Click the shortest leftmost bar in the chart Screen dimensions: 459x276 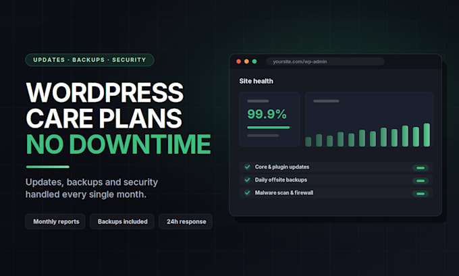[x=308, y=142]
